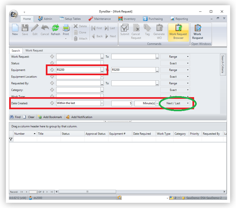The height and width of the screenshot is (210, 236).
Task: Toggle the plus icon beside Date Created
Action: [52, 103]
